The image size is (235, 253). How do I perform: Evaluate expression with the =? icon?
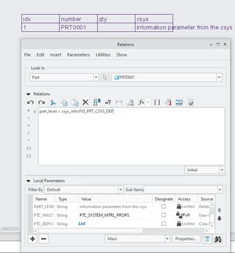click(x=108, y=102)
